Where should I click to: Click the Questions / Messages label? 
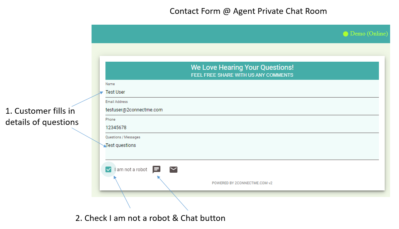123,137
